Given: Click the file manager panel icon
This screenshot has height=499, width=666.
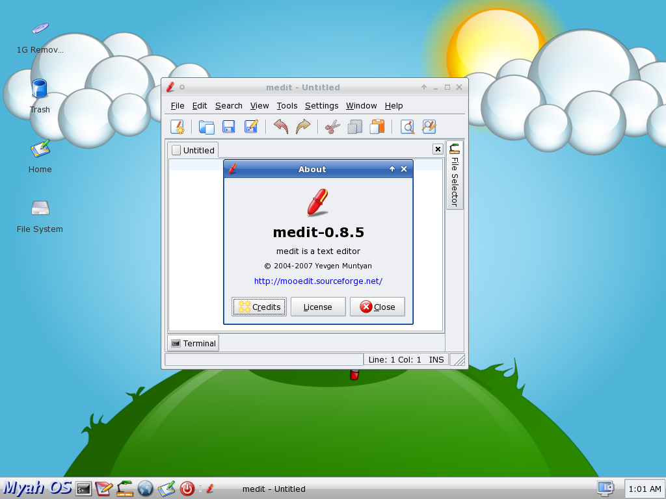Looking at the screenshot, I should coord(124,489).
